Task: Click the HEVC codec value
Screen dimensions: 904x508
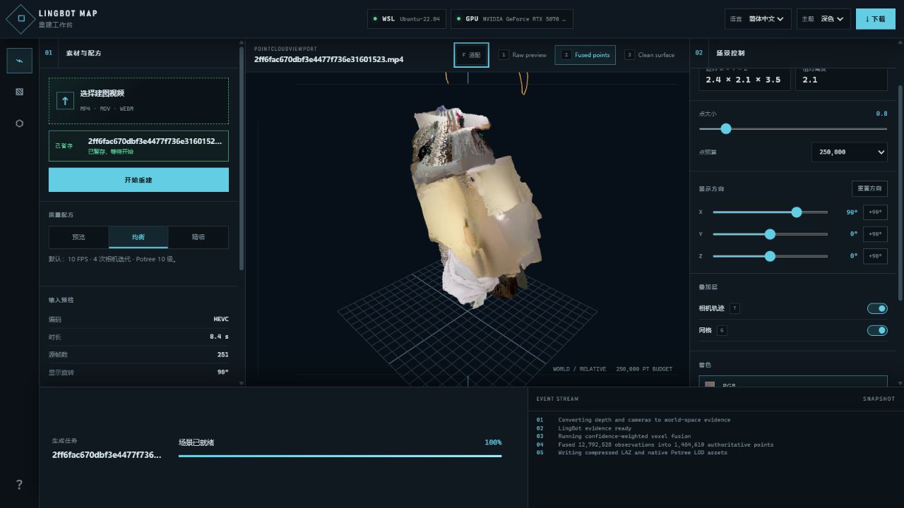Action: pyautogui.click(x=221, y=319)
